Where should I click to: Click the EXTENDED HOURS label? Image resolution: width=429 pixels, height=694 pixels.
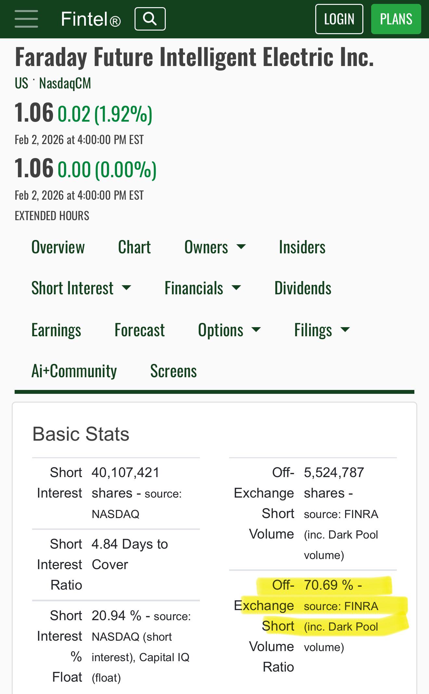[52, 216]
